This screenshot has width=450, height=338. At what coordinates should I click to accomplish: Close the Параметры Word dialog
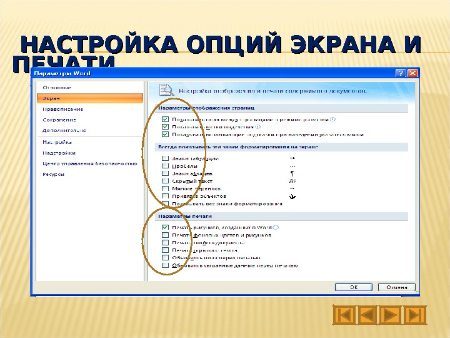pyautogui.click(x=412, y=73)
